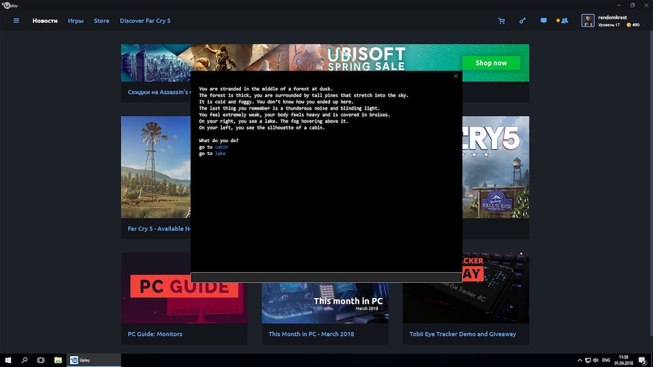Click the text input bar in the popup

click(x=326, y=278)
